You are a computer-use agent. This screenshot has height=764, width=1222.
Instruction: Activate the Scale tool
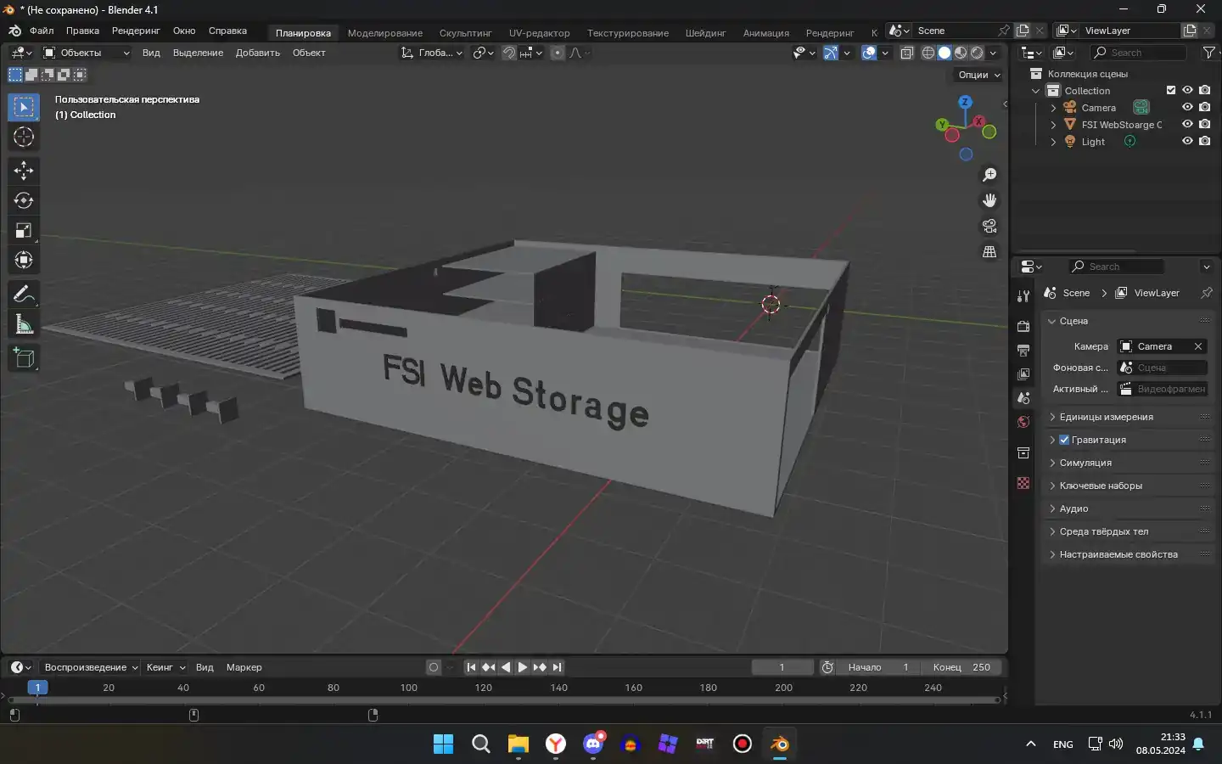pos(24,230)
